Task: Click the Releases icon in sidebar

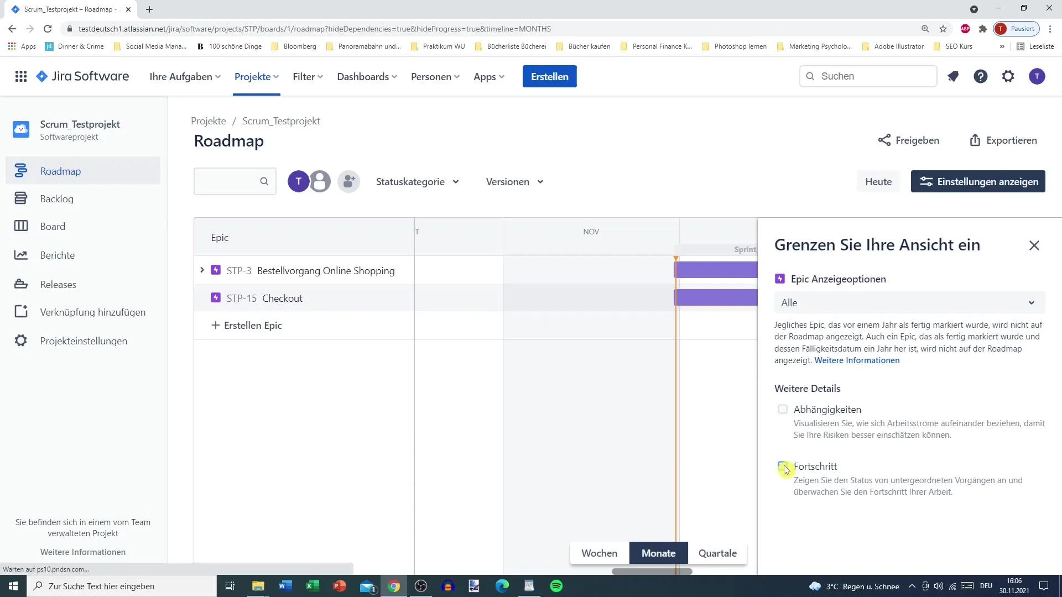Action: [x=20, y=284]
